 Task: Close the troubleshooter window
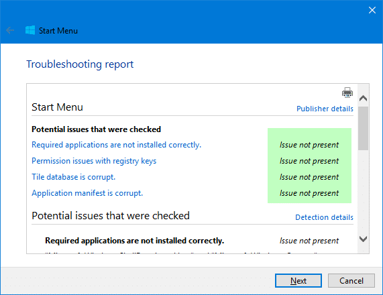click(372, 10)
